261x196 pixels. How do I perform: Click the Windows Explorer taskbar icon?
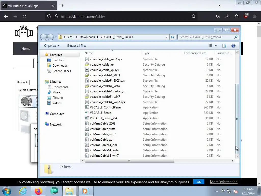pyautogui.click(x=69, y=191)
